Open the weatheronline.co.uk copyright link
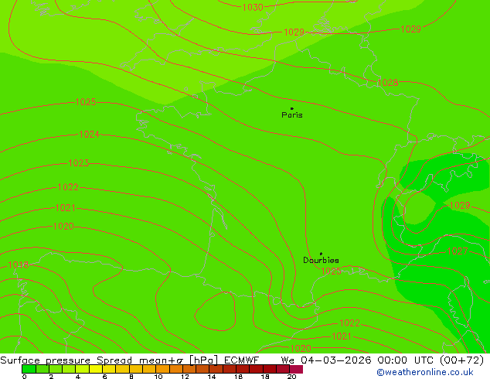 (425, 372)
